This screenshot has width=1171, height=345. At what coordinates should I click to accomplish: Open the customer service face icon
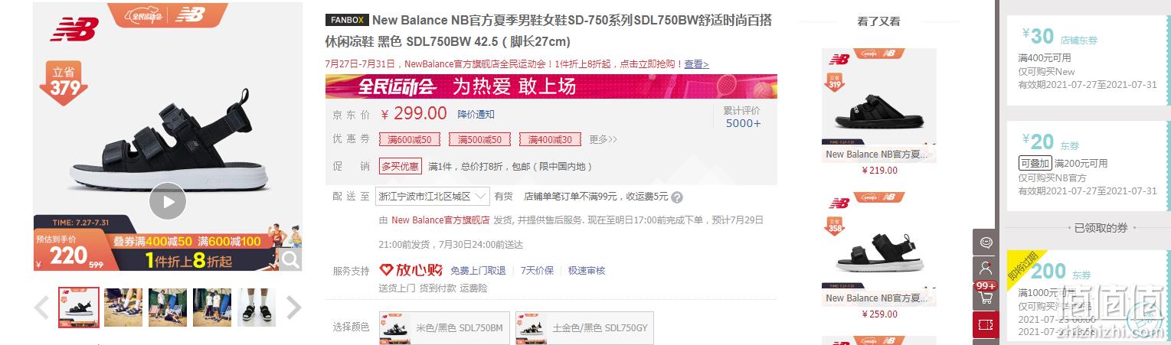[x=986, y=242]
